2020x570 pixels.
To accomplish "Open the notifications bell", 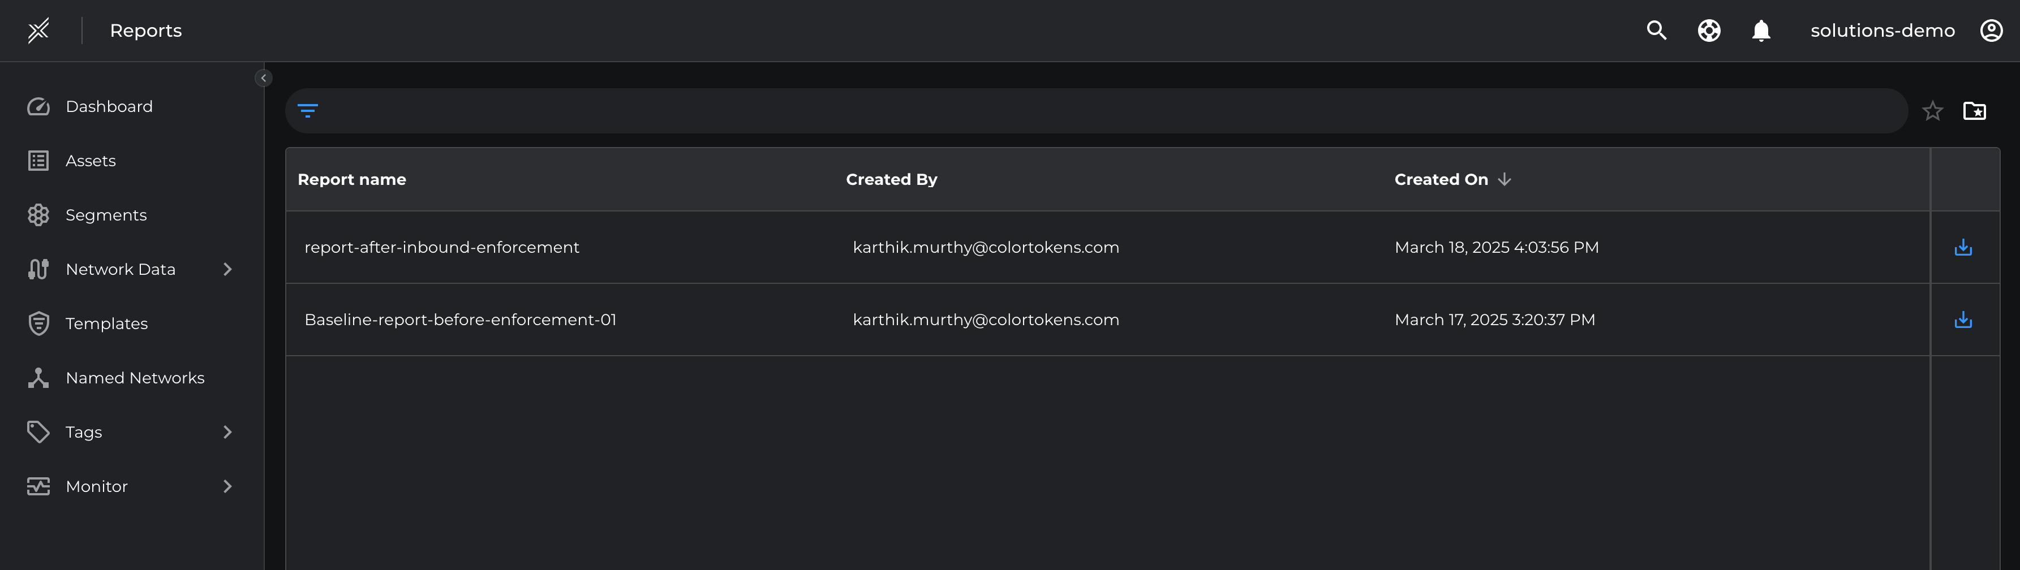I will [1761, 31].
